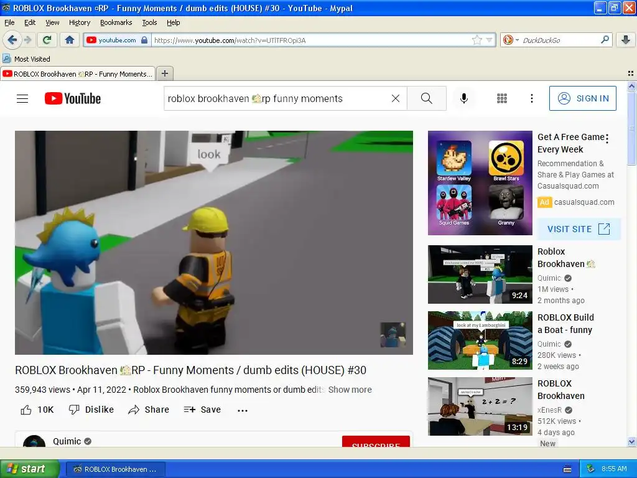Click the main video player
The height and width of the screenshot is (478, 637).
pyautogui.click(x=214, y=242)
